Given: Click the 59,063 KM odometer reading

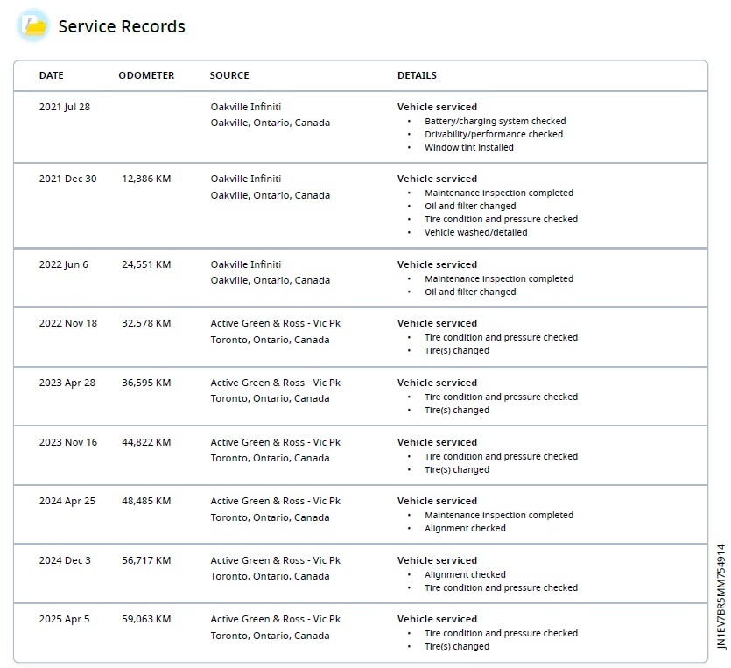Looking at the screenshot, I should pos(146,619).
